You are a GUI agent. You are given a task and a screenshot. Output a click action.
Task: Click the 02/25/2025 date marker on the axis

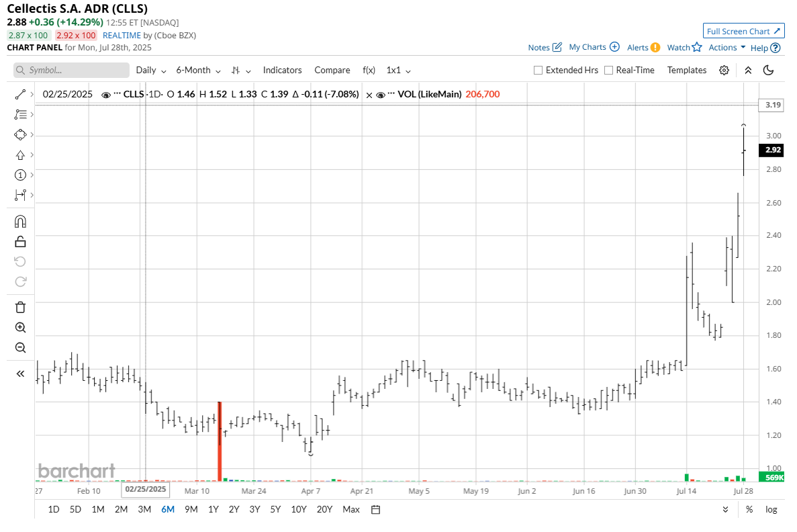146,489
